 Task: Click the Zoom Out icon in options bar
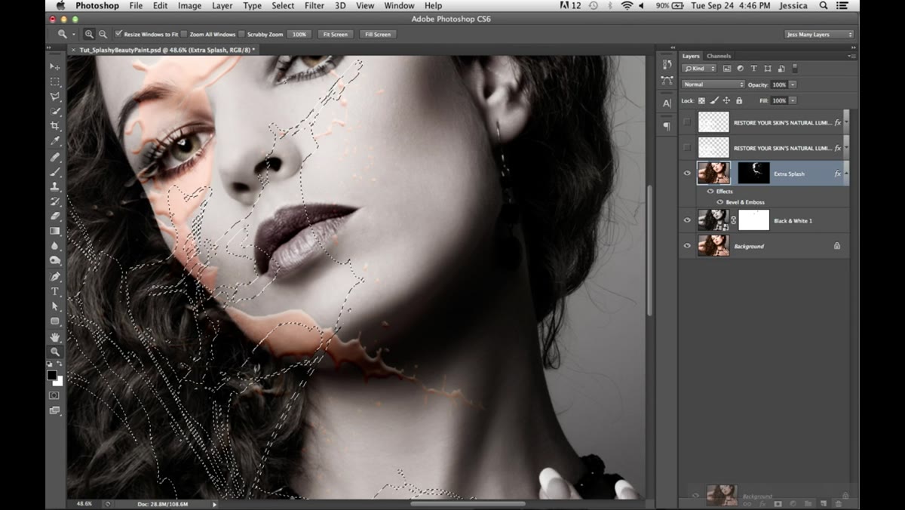pyautogui.click(x=103, y=34)
